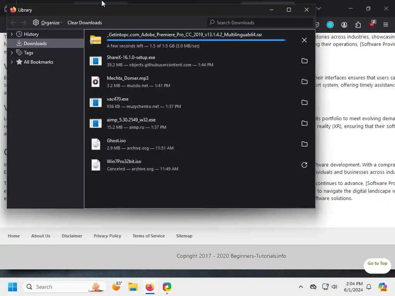Select History in the Library sidebar

point(31,34)
